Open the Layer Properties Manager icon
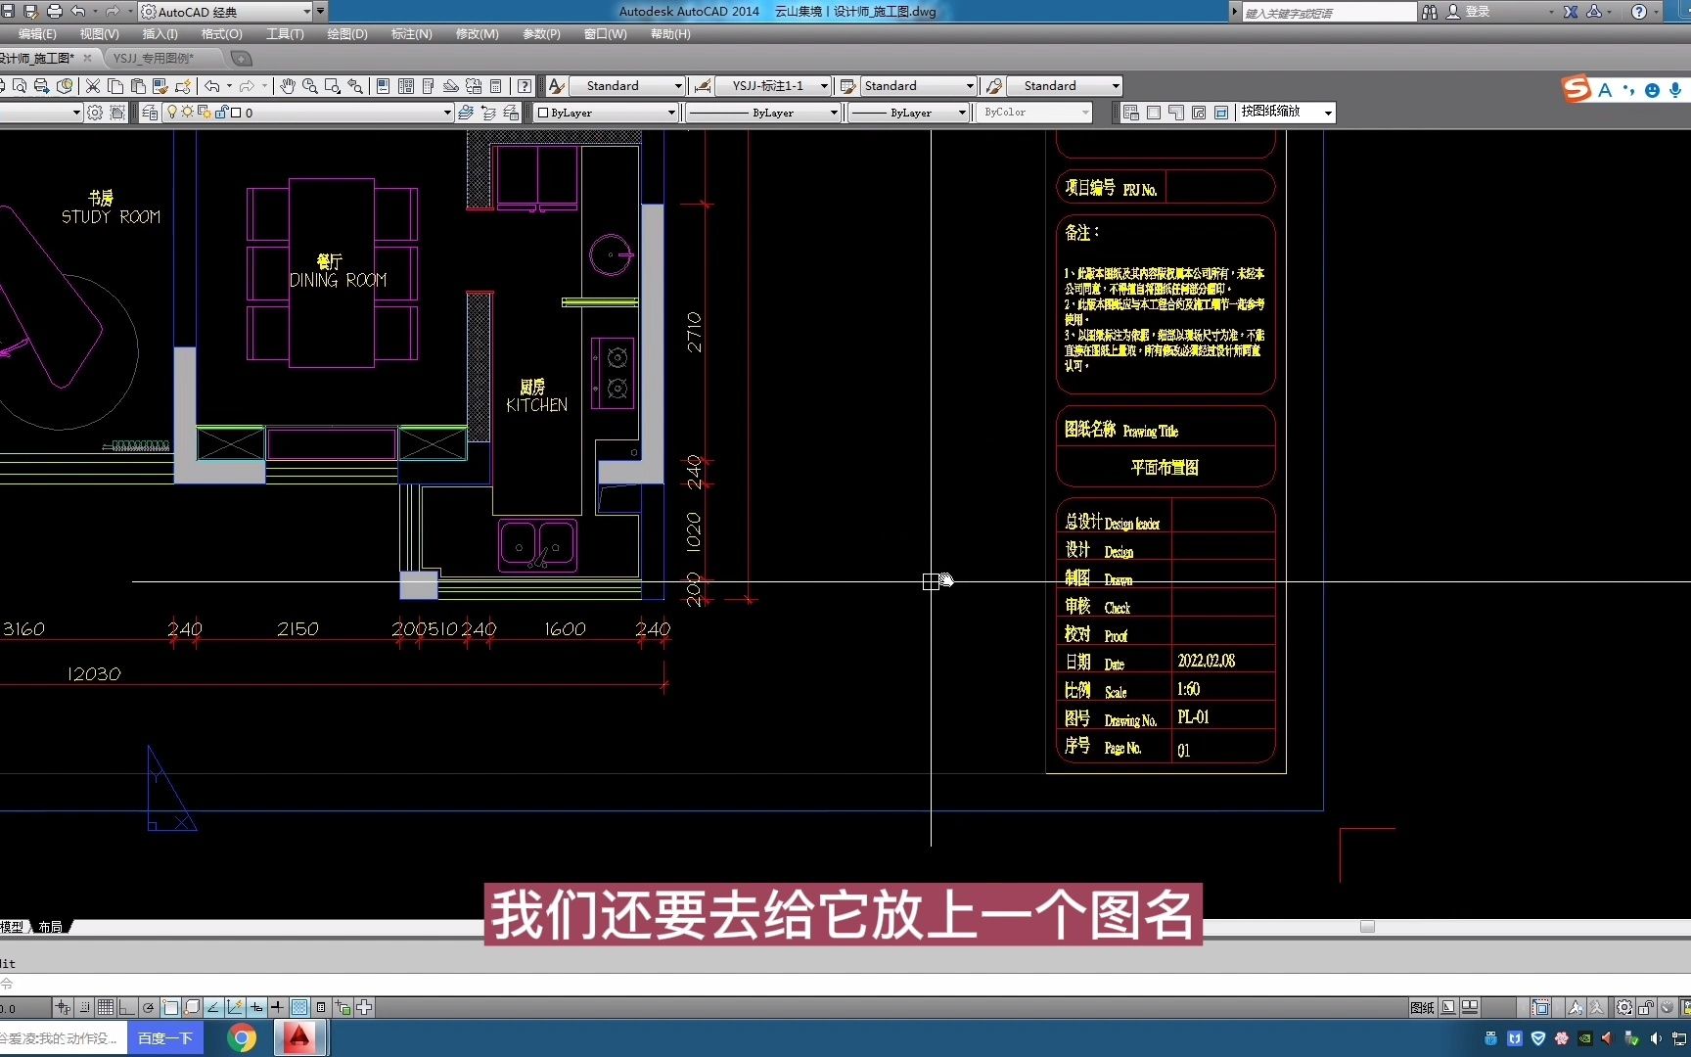Viewport: 1691px width, 1057px height. (x=150, y=113)
